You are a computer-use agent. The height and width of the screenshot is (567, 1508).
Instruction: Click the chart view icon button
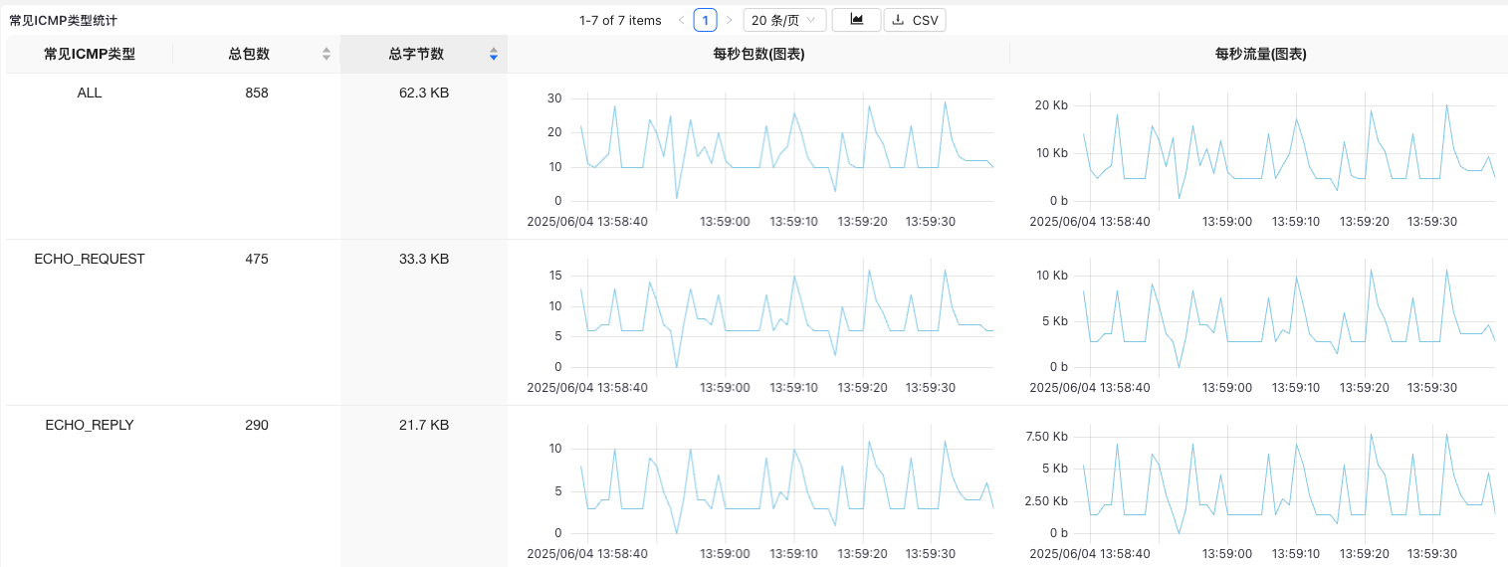point(856,20)
